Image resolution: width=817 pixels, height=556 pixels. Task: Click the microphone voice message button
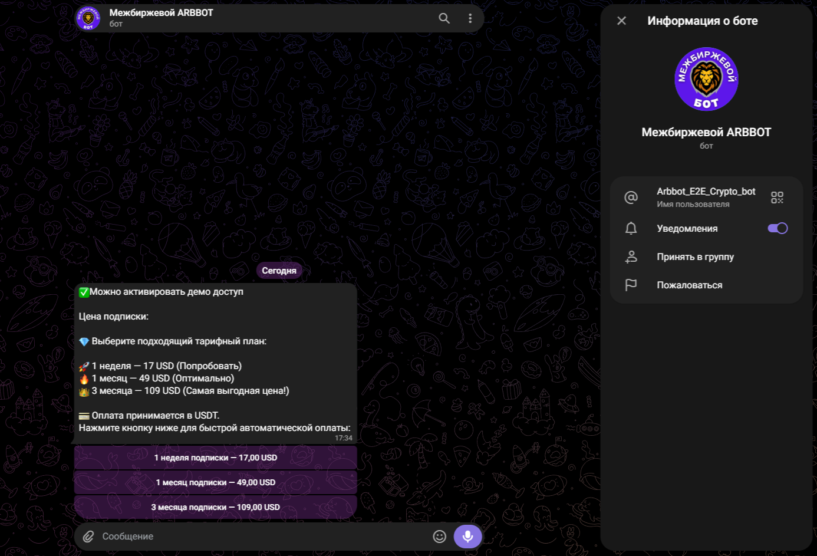pos(468,537)
